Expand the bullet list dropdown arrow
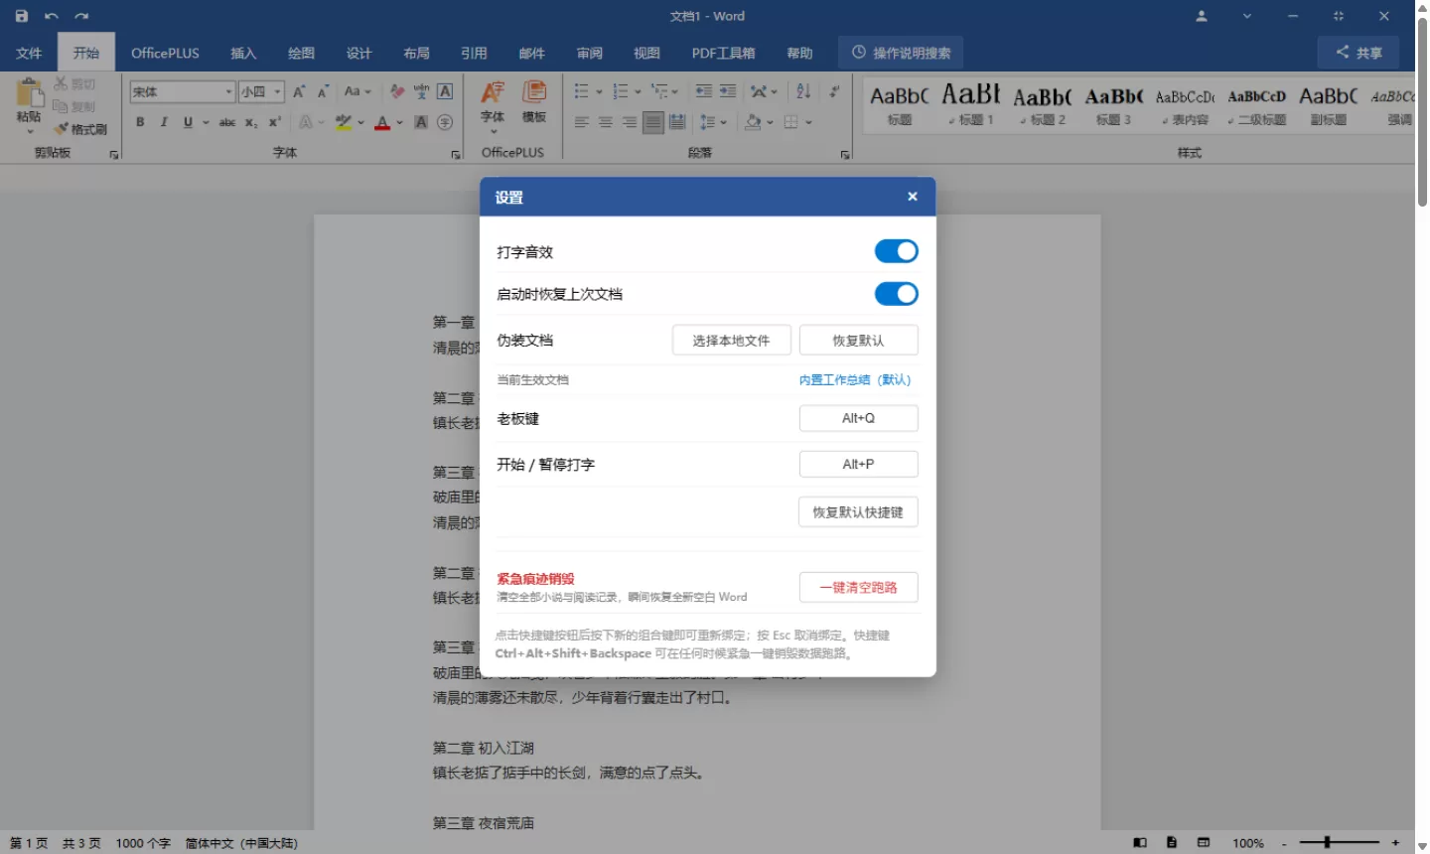 click(x=599, y=91)
